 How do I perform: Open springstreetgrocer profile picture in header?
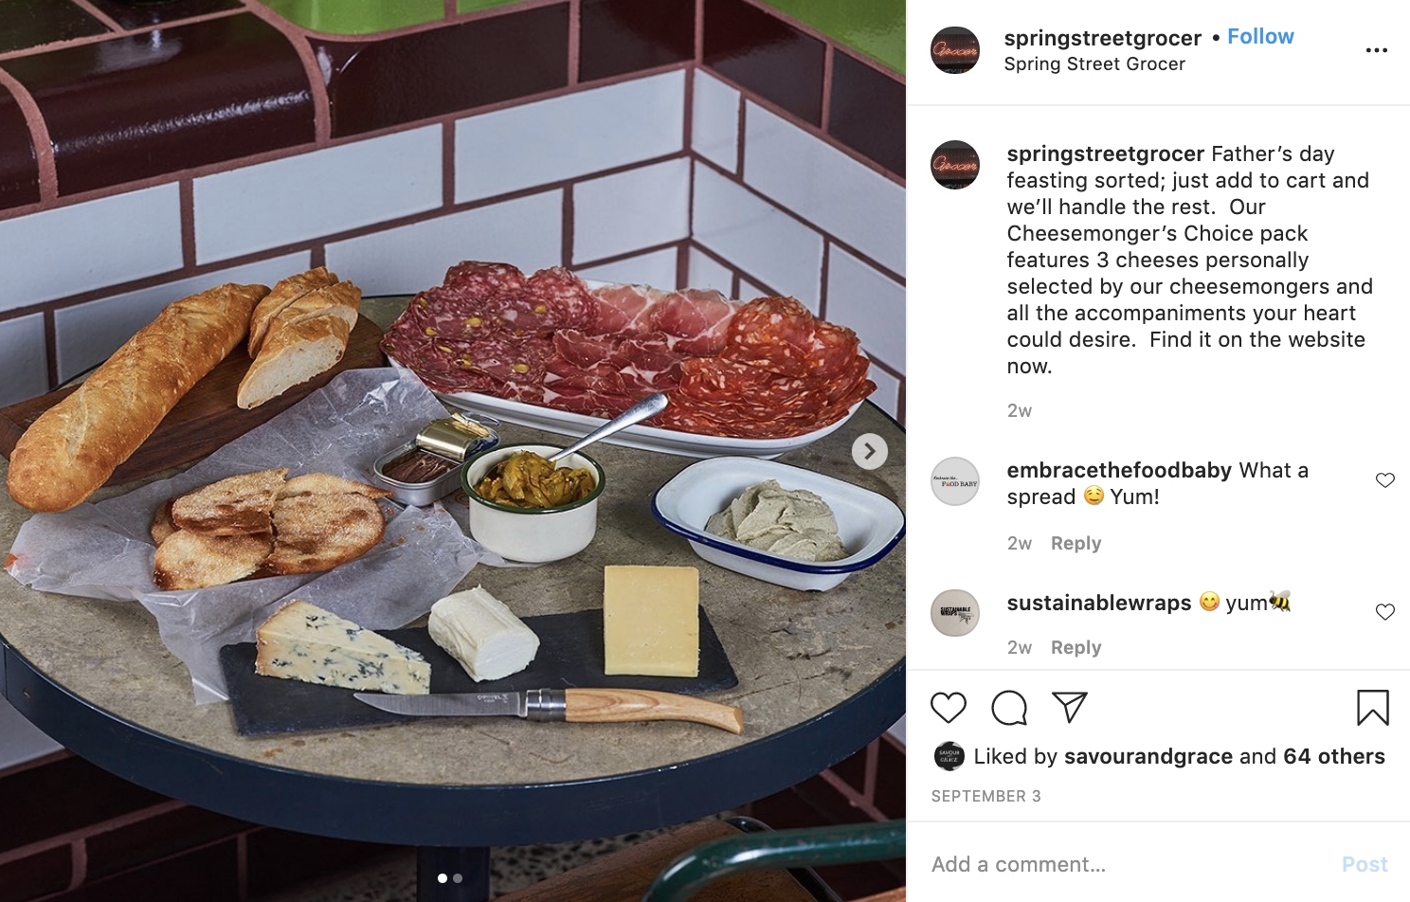click(x=955, y=50)
